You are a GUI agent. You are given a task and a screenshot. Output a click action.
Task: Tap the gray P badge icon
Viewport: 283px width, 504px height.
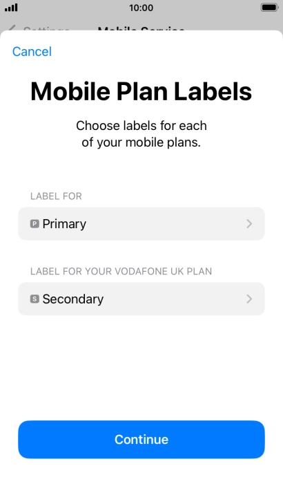[35, 224]
